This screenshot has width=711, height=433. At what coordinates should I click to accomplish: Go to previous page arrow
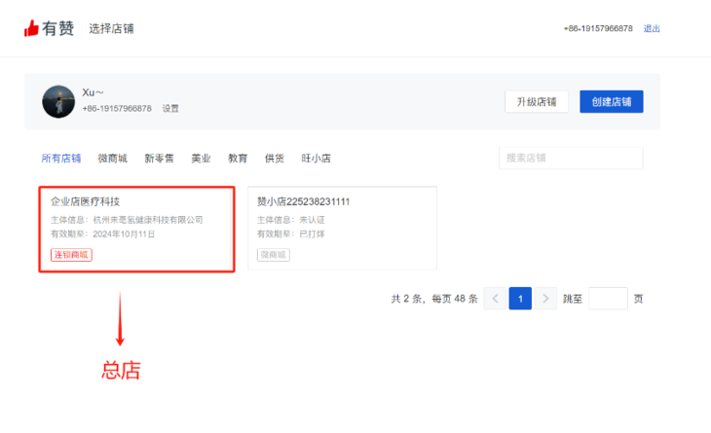pyautogui.click(x=495, y=299)
